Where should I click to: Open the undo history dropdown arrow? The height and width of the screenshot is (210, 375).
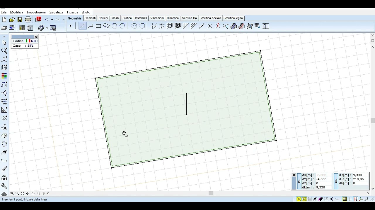click(52, 20)
